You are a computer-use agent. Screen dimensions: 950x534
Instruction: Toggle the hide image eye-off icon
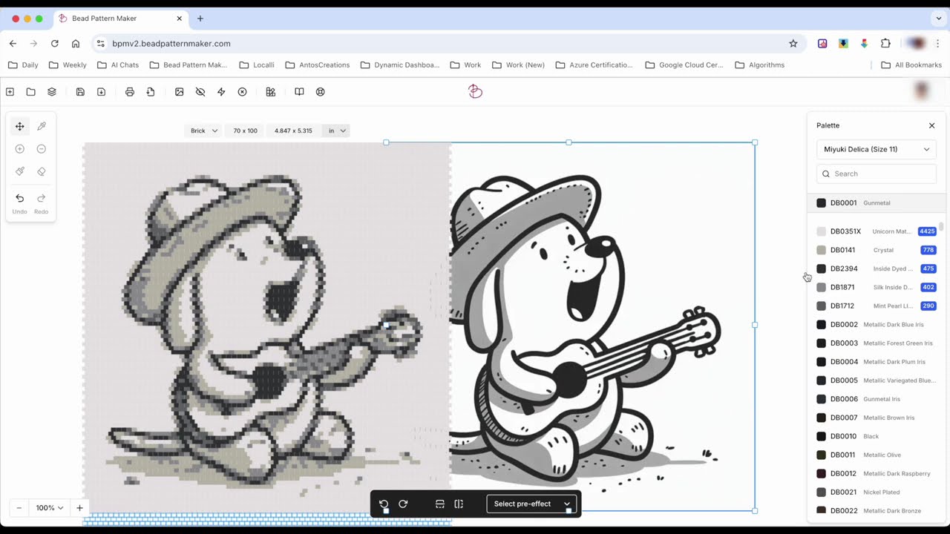click(x=200, y=92)
